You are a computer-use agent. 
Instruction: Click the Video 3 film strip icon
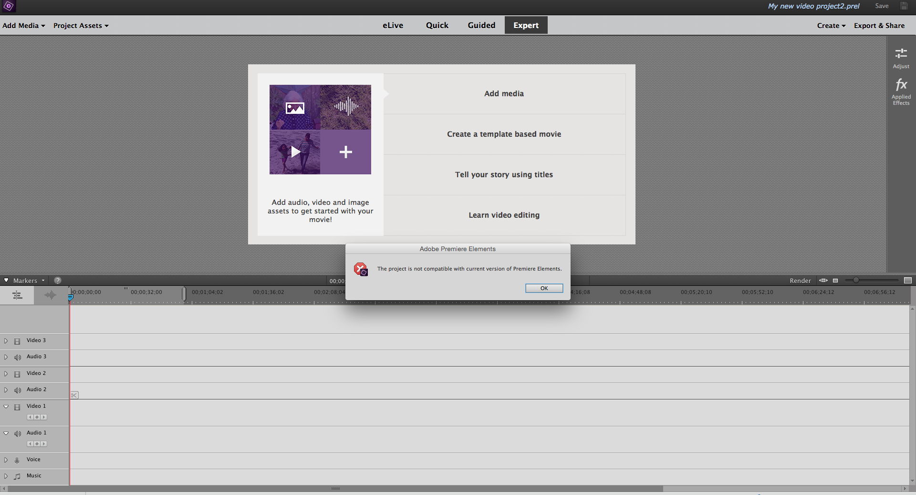[17, 341]
